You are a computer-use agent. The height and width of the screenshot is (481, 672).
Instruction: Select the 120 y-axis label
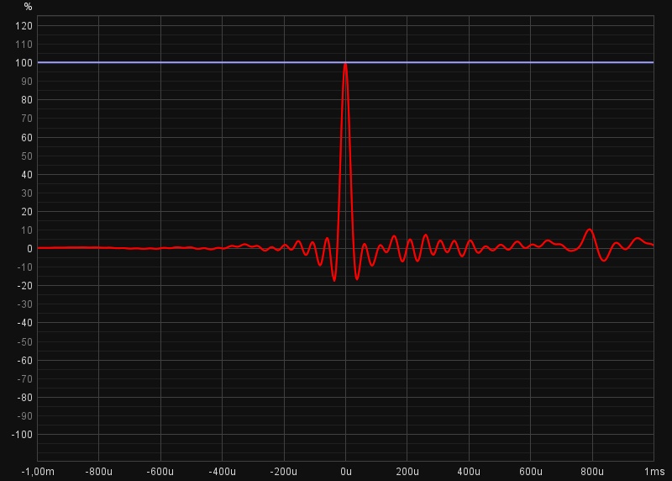tap(24, 26)
